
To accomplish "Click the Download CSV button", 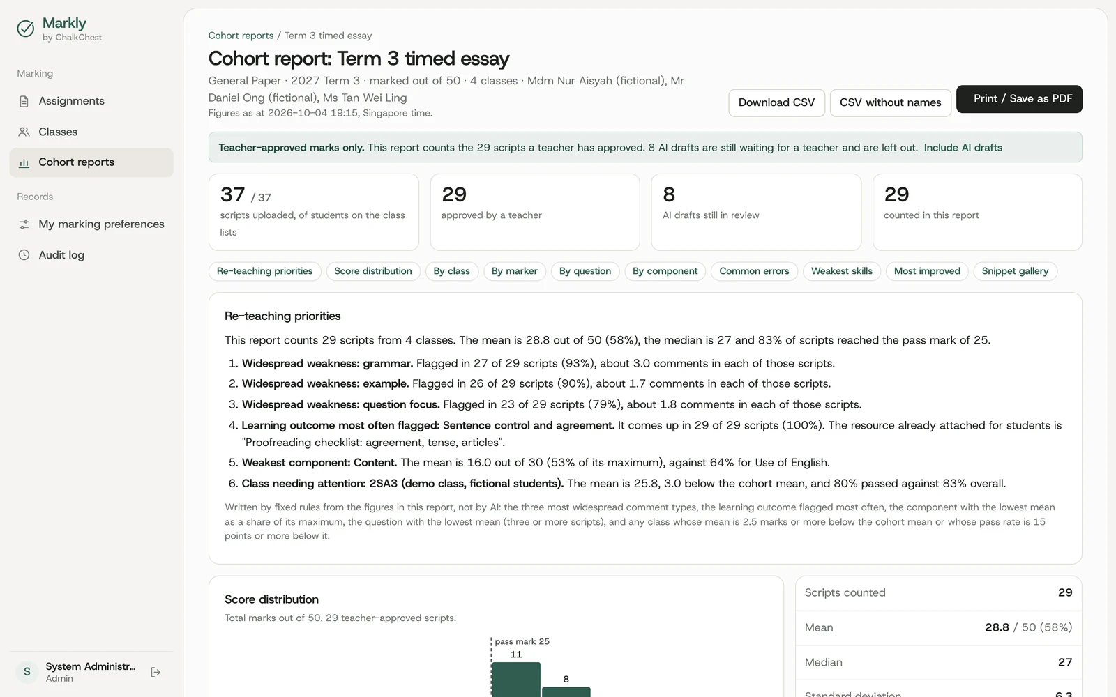I will click(x=776, y=102).
